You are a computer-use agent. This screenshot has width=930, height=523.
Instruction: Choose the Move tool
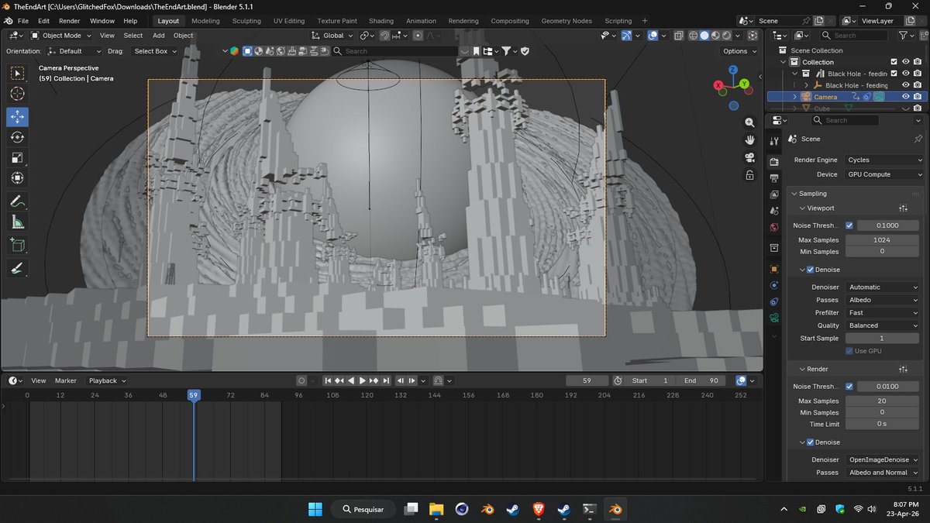[x=17, y=116]
